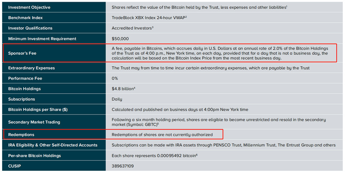Viewport: 345px width, 173px height.
Task: Click the Performance Fee row label
Action: click(26, 78)
